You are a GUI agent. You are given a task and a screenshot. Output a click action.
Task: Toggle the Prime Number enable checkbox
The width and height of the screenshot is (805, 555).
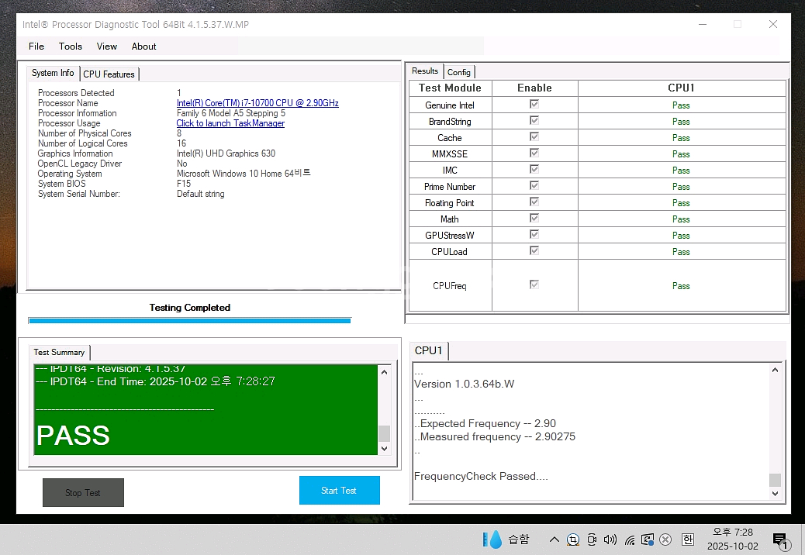coord(534,186)
